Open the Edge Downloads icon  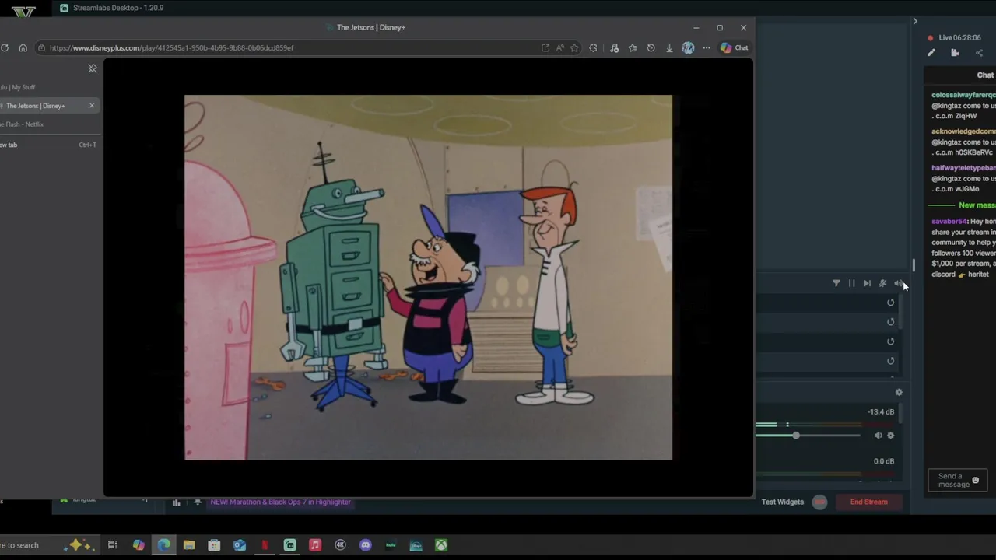[669, 47]
